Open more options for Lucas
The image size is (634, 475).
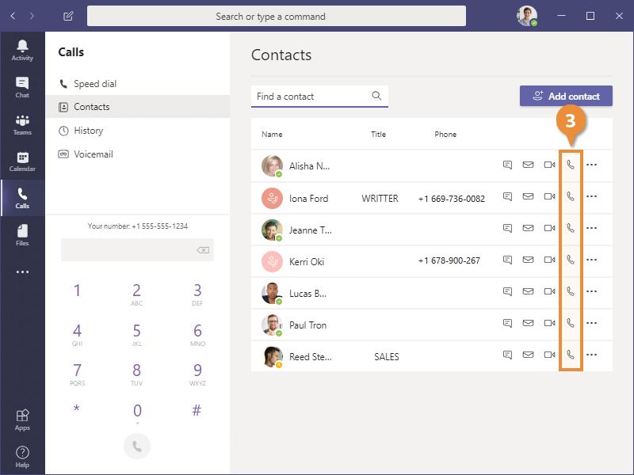pos(592,291)
